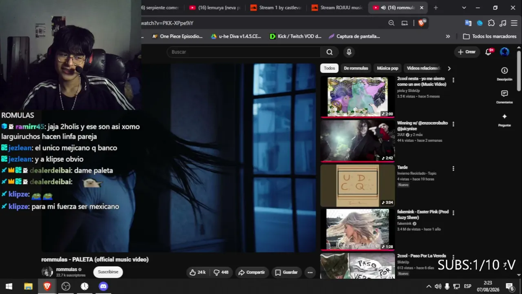Click the Crear button

pyautogui.click(x=467, y=52)
